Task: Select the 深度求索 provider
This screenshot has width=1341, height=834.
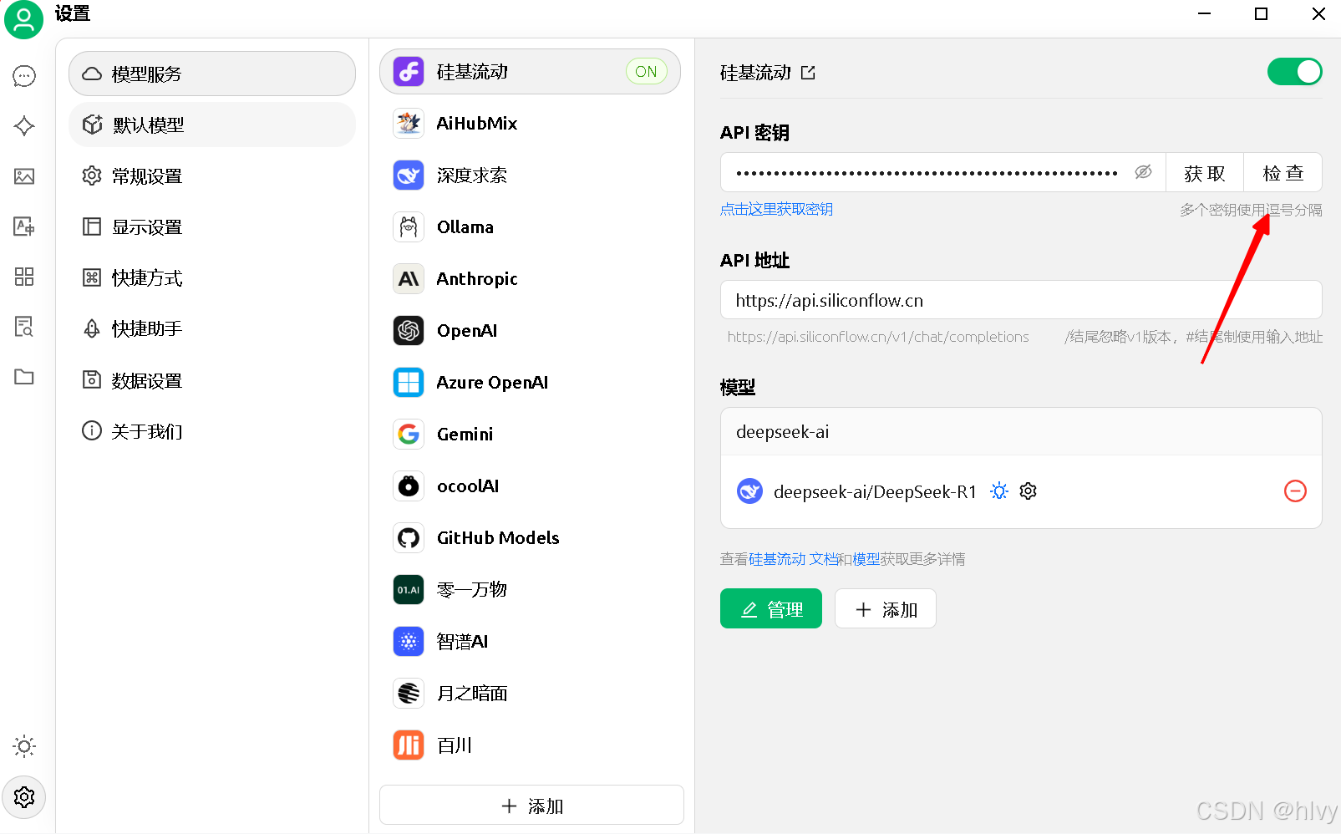Action: click(x=530, y=175)
